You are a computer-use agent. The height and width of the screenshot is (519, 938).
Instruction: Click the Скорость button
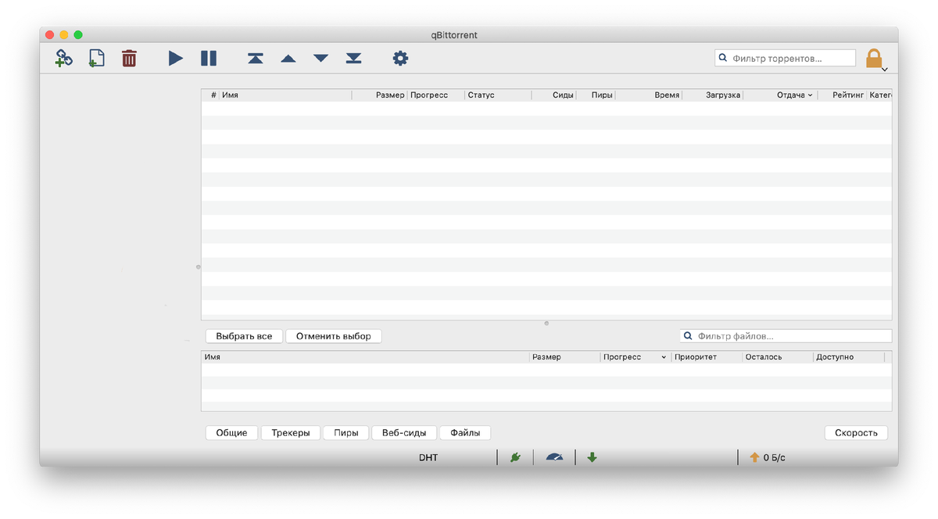pos(855,432)
